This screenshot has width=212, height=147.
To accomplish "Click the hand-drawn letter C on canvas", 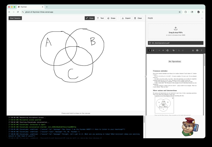I will [73, 74].
